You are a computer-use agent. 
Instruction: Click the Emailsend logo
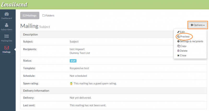(14, 5)
